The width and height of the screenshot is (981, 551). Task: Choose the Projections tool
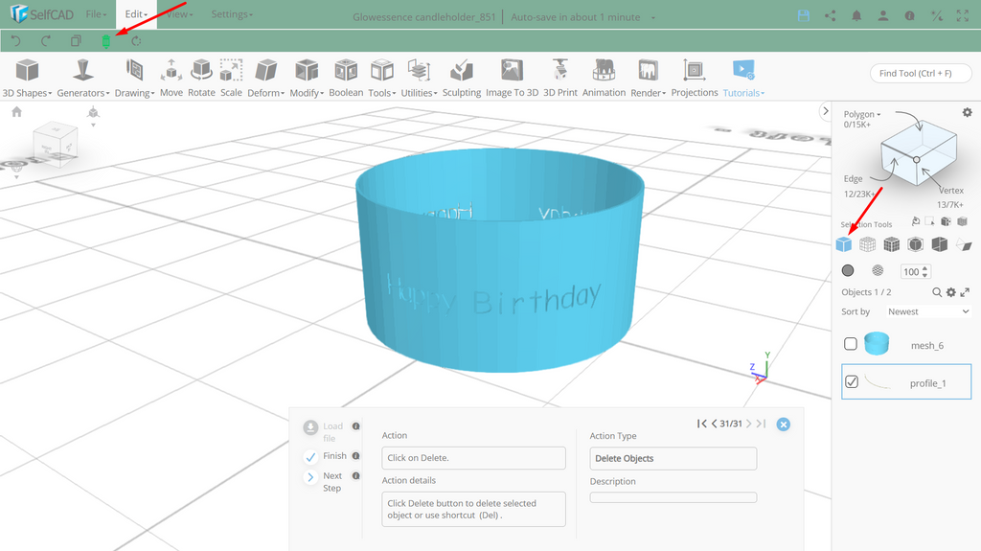coord(695,79)
